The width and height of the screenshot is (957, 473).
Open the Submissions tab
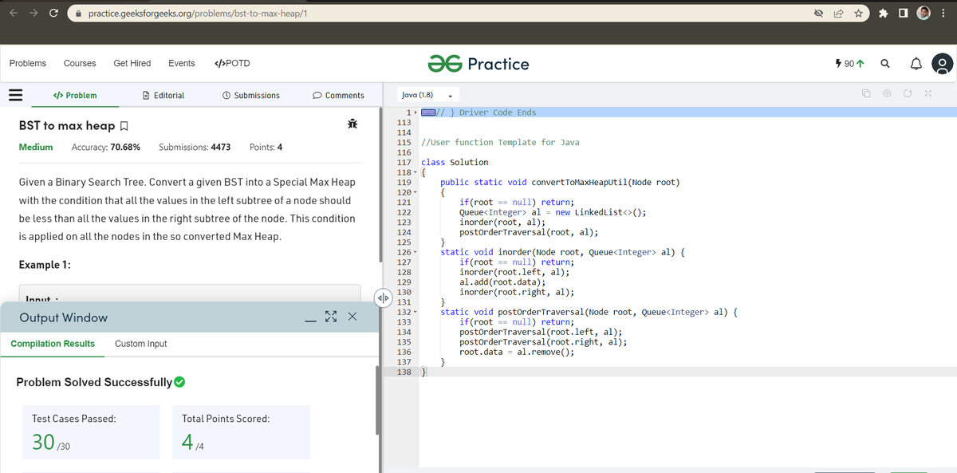[x=250, y=96]
